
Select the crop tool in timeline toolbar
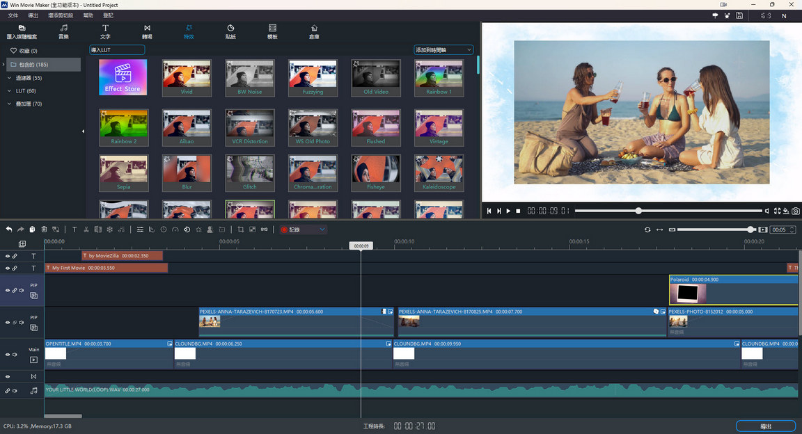(x=241, y=230)
